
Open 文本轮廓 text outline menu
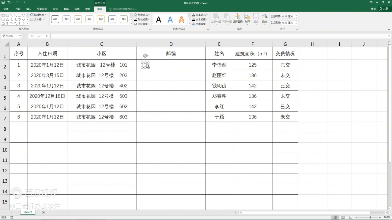coord(200,19)
